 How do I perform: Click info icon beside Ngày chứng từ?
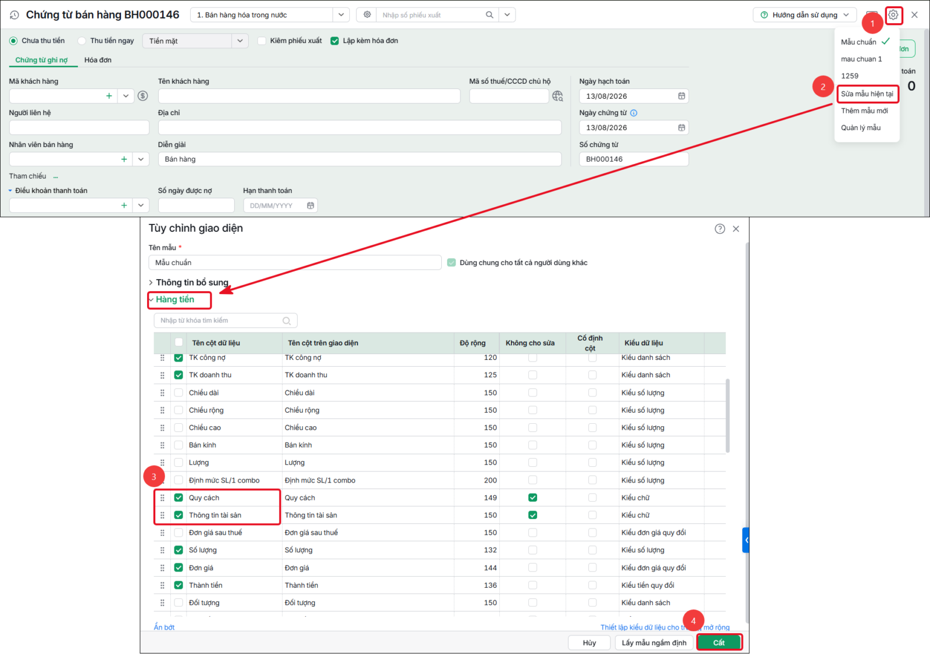[x=634, y=113]
